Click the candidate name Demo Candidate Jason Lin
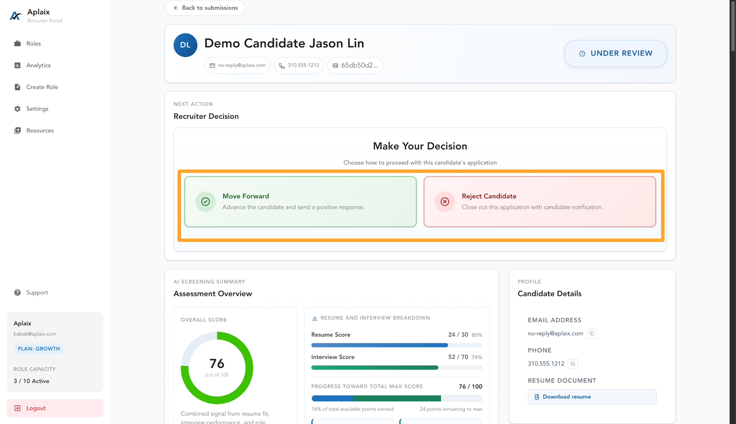This screenshot has width=736, height=424. tap(284, 43)
